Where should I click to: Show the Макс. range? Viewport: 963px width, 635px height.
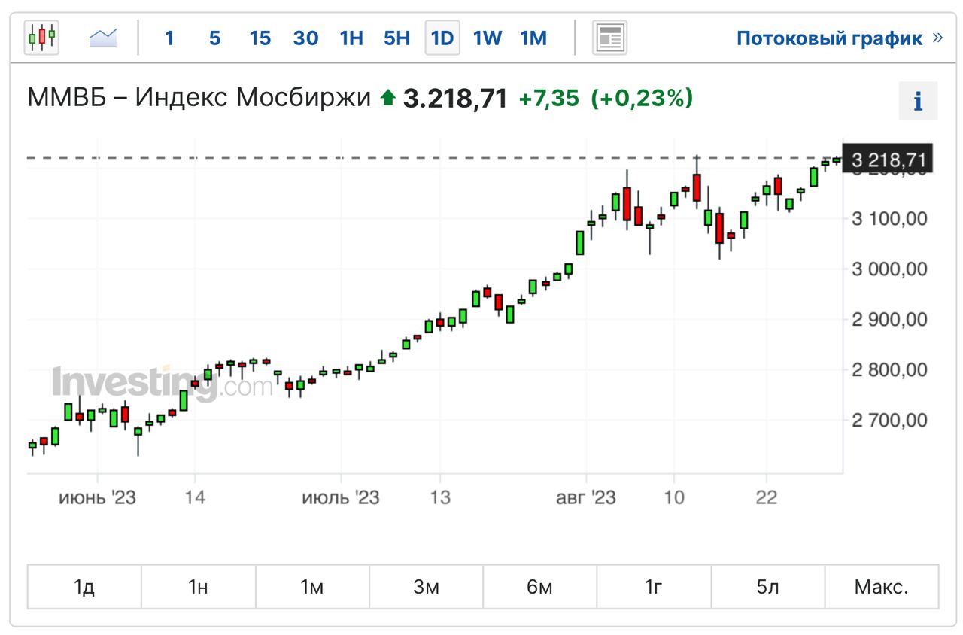[882, 587]
